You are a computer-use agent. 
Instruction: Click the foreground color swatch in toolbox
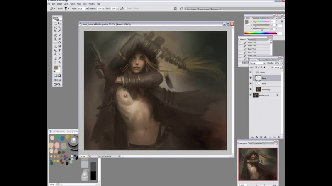pos(56,67)
